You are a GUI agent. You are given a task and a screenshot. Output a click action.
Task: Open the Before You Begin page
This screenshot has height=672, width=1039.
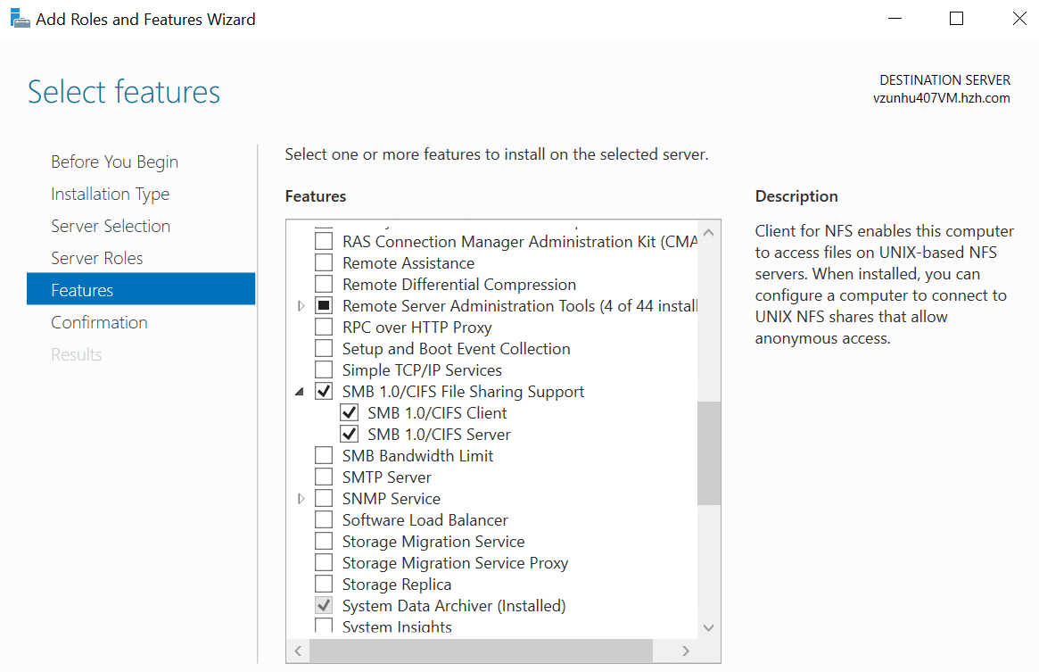click(x=114, y=161)
